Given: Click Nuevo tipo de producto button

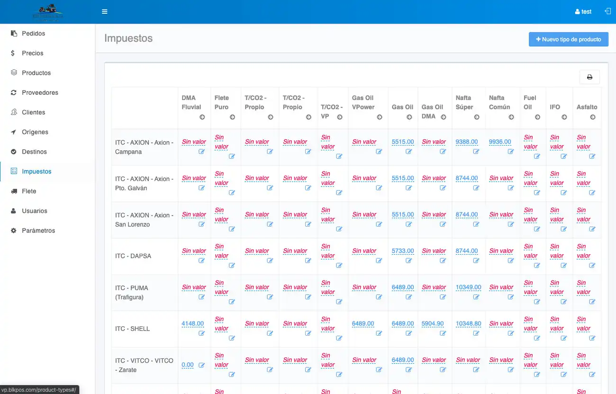Looking at the screenshot, I should point(569,39).
